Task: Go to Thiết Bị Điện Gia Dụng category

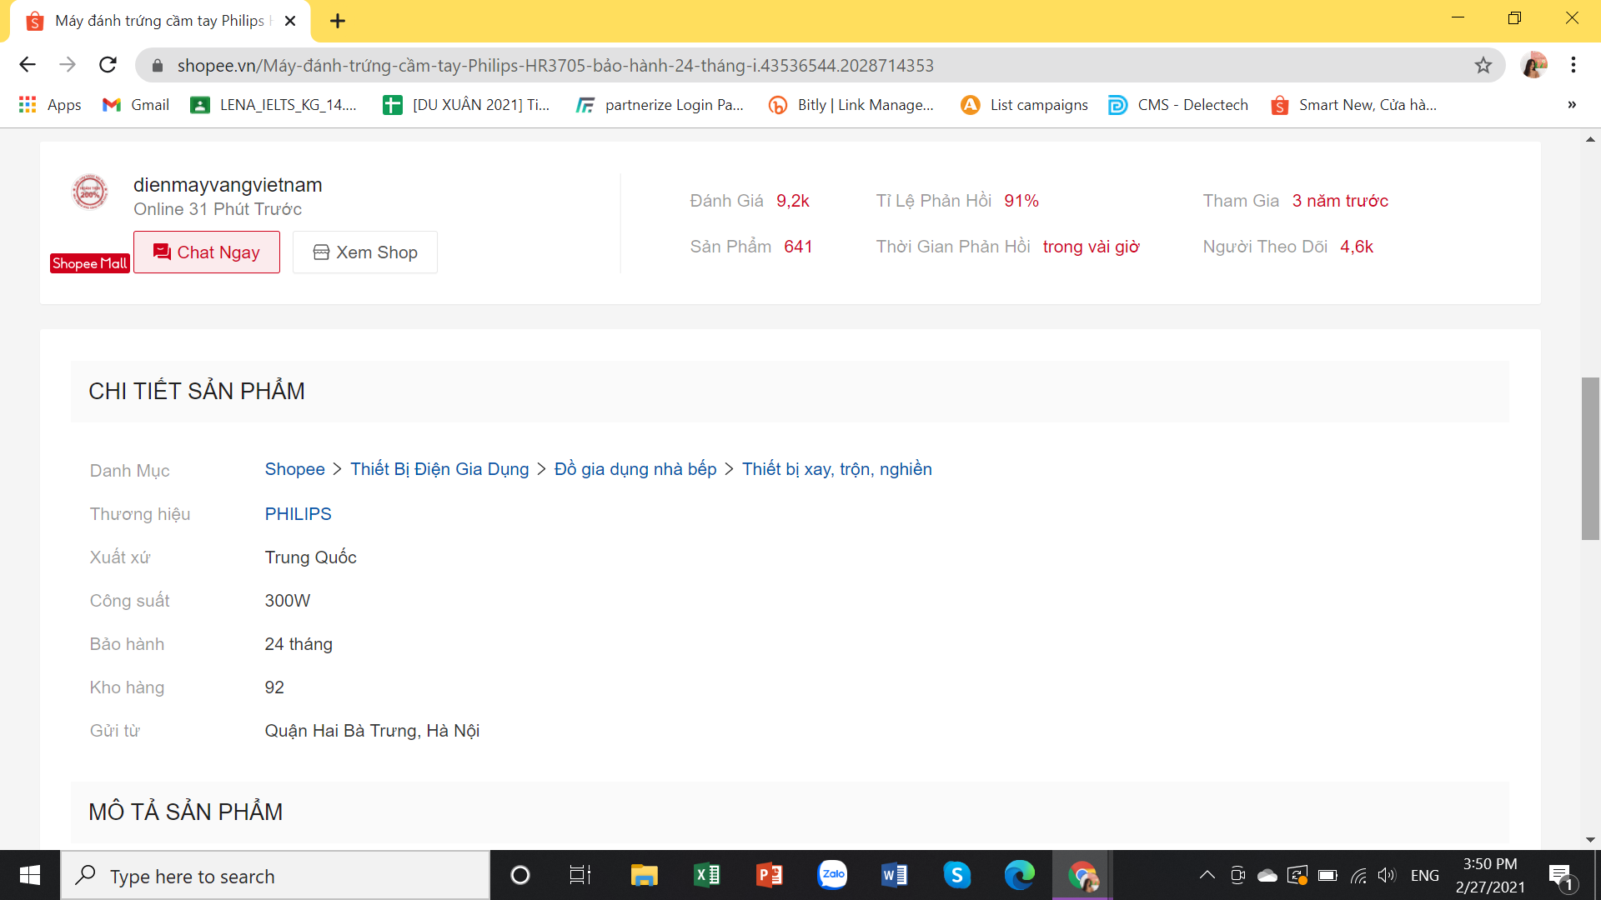Action: click(x=439, y=469)
